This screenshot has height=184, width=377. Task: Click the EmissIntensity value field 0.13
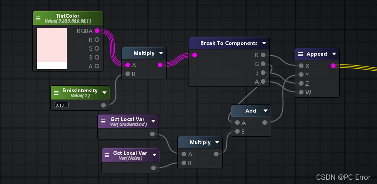click(62, 105)
